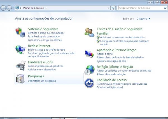This screenshot has width=168, height=119.
Task: Click Verificar o status do computador
Action: tap(46, 33)
